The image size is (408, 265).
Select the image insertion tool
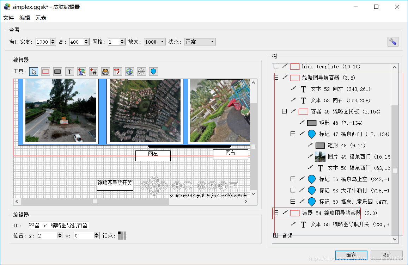pyautogui.click(x=81, y=72)
